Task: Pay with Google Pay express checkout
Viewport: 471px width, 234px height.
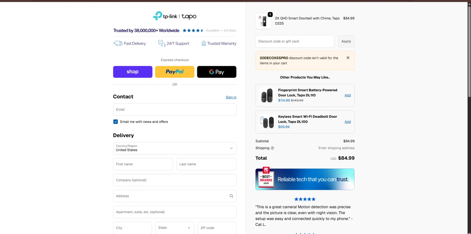Action: (x=217, y=72)
